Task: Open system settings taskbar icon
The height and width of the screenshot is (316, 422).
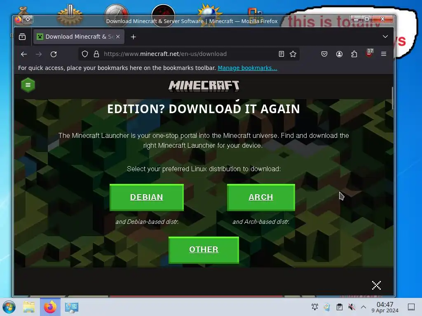Action: [72, 307]
